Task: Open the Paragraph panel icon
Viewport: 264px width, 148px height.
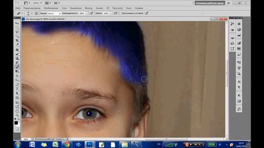Action: [239, 87]
